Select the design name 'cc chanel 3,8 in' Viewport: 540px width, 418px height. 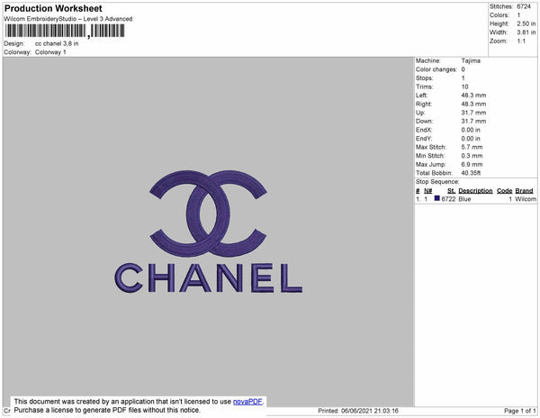[x=57, y=44]
